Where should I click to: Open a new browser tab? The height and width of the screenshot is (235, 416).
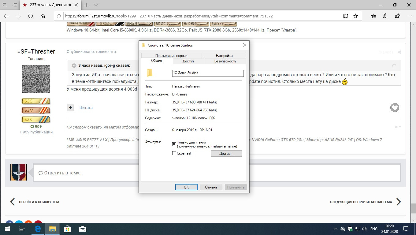click(87, 5)
